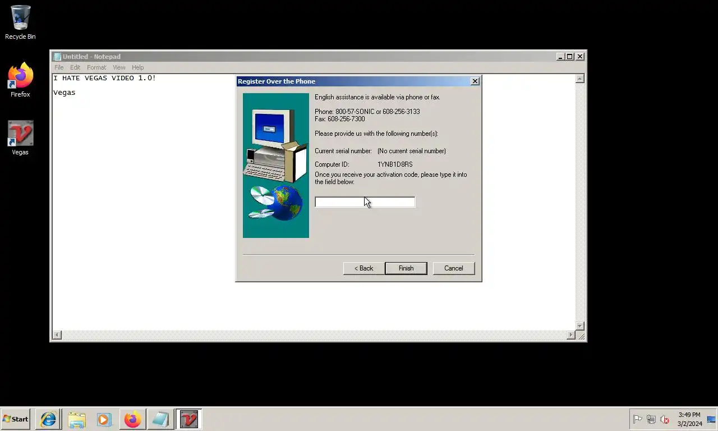Click the show desktop icon by the clock

711,419
